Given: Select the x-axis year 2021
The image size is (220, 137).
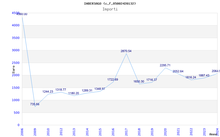Looking at the screenshot, I should (178, 132).
